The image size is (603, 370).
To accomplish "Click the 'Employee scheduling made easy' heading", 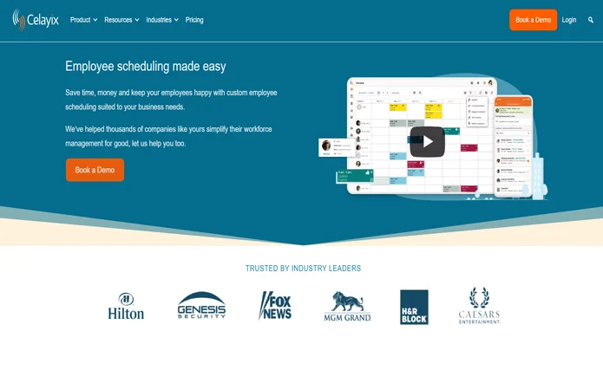I will tap(146, 66).
